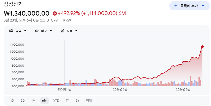The height and width of the screenshot is (106, 211).
Task: Select the 5D time range
Action: pyautogui.click(x=23, y=101)
